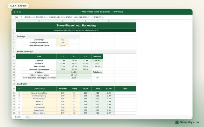This screenshot has height=127, width=204.
Task: Click the Settings section heading
Action: point(48,37)
